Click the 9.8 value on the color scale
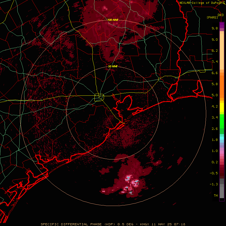The width and height of the screenshot is (226, 226). coord(215,28)
